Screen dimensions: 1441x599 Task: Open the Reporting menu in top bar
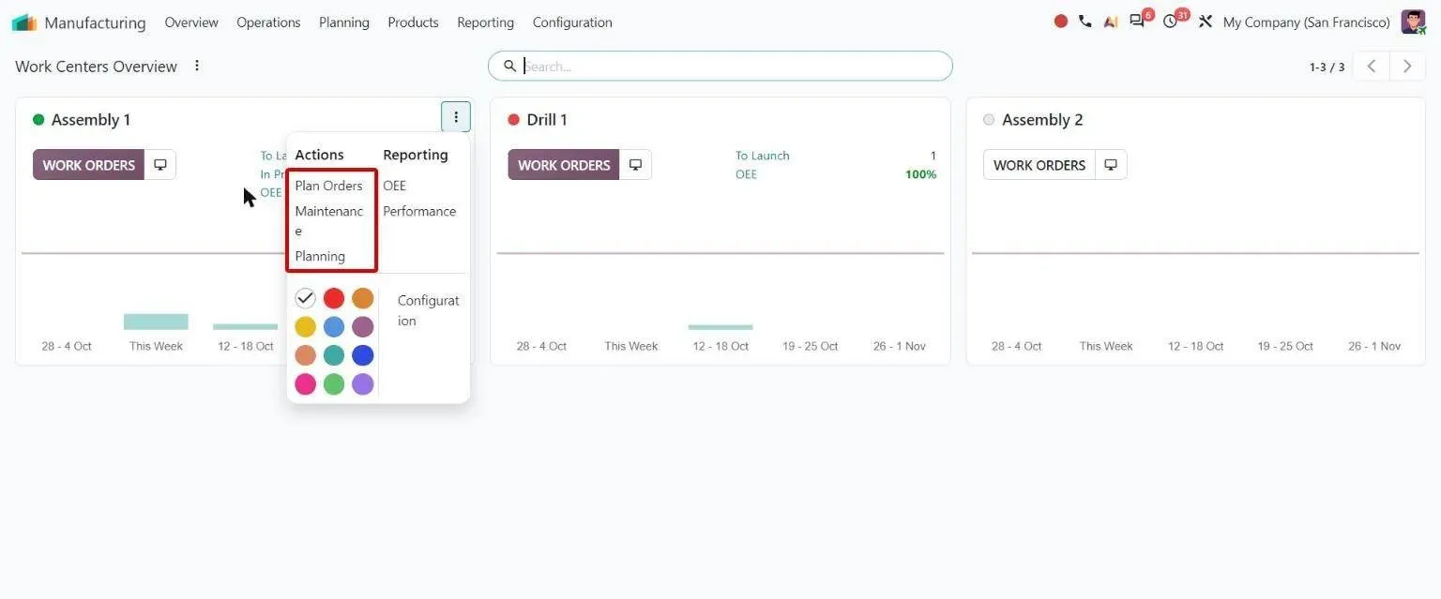pos(485,22)
